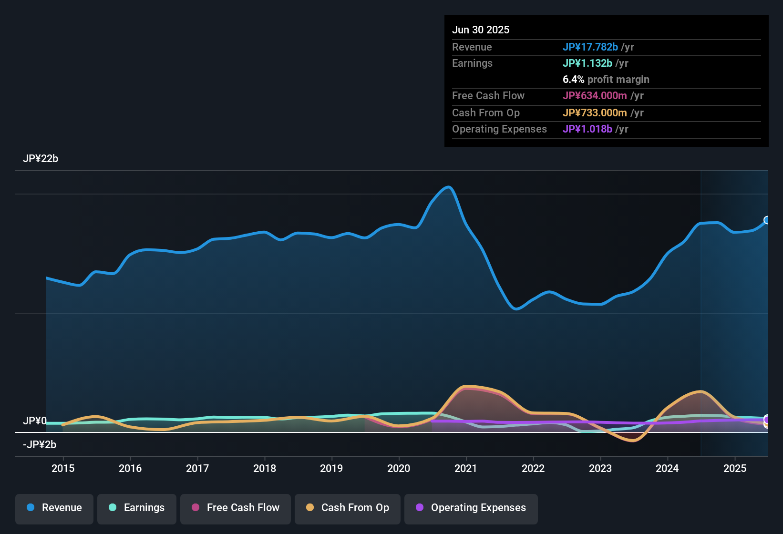Viewport: 783px width, 534px height.
Task: Select the teal Earnings legend dot
Action: [113, 508]
